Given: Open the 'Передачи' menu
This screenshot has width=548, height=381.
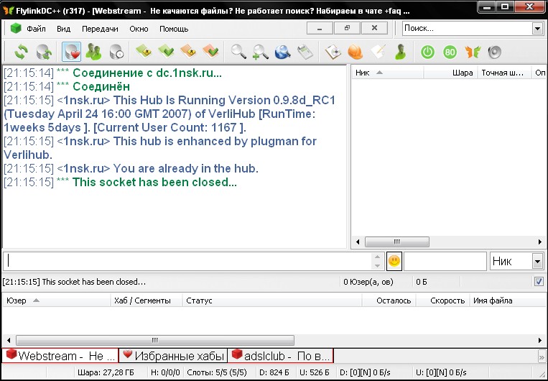Looking at the screenshot, I should click(x=100, y=29).
